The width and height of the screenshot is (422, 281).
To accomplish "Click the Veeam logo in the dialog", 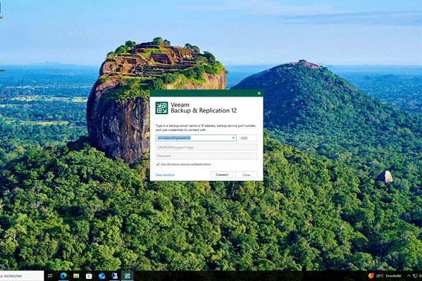I will click(x=162, y=108).
